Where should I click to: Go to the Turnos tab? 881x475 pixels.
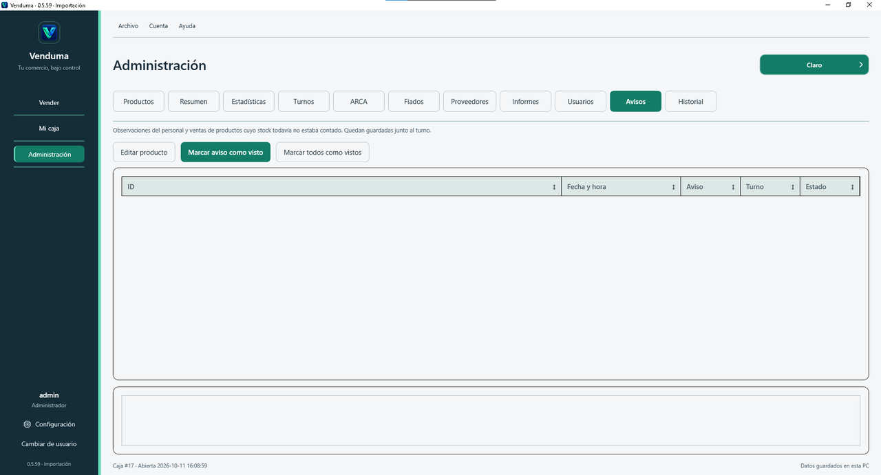pyautogui.click(x=304, y=101)
